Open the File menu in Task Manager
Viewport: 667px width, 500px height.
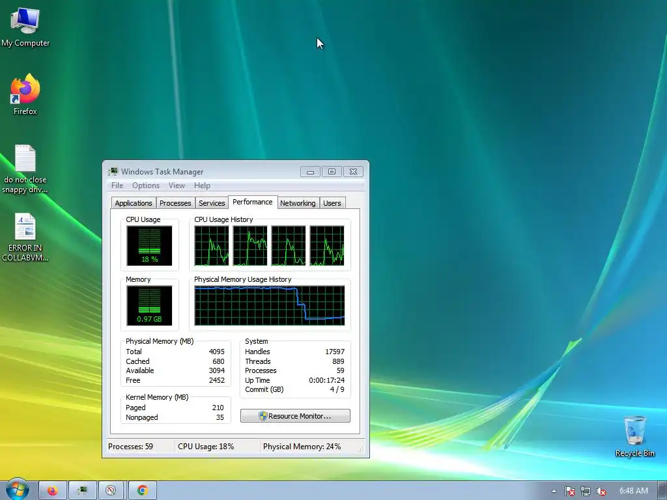tap(117, 186)
